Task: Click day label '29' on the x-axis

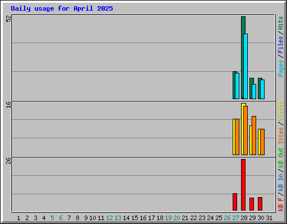Action: coord(252,218)
